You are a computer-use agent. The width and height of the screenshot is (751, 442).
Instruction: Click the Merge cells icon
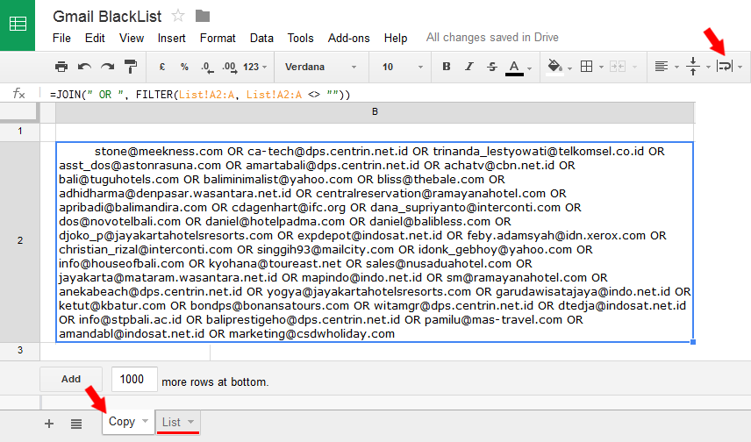click(x=618, y=67)
